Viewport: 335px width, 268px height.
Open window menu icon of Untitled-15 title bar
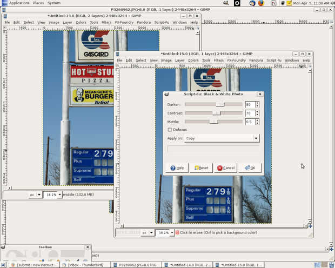pos(117,54)
